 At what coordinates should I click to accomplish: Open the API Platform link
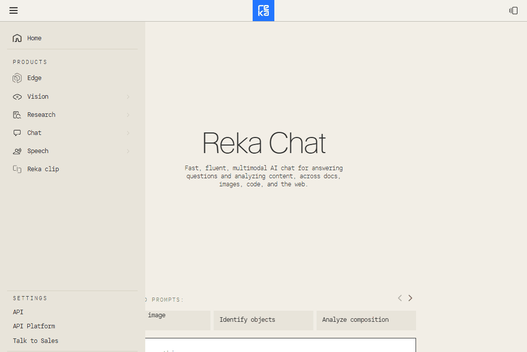33,326
